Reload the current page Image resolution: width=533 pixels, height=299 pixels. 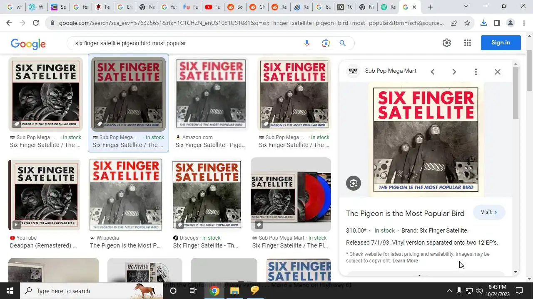[x=36, y=23]
